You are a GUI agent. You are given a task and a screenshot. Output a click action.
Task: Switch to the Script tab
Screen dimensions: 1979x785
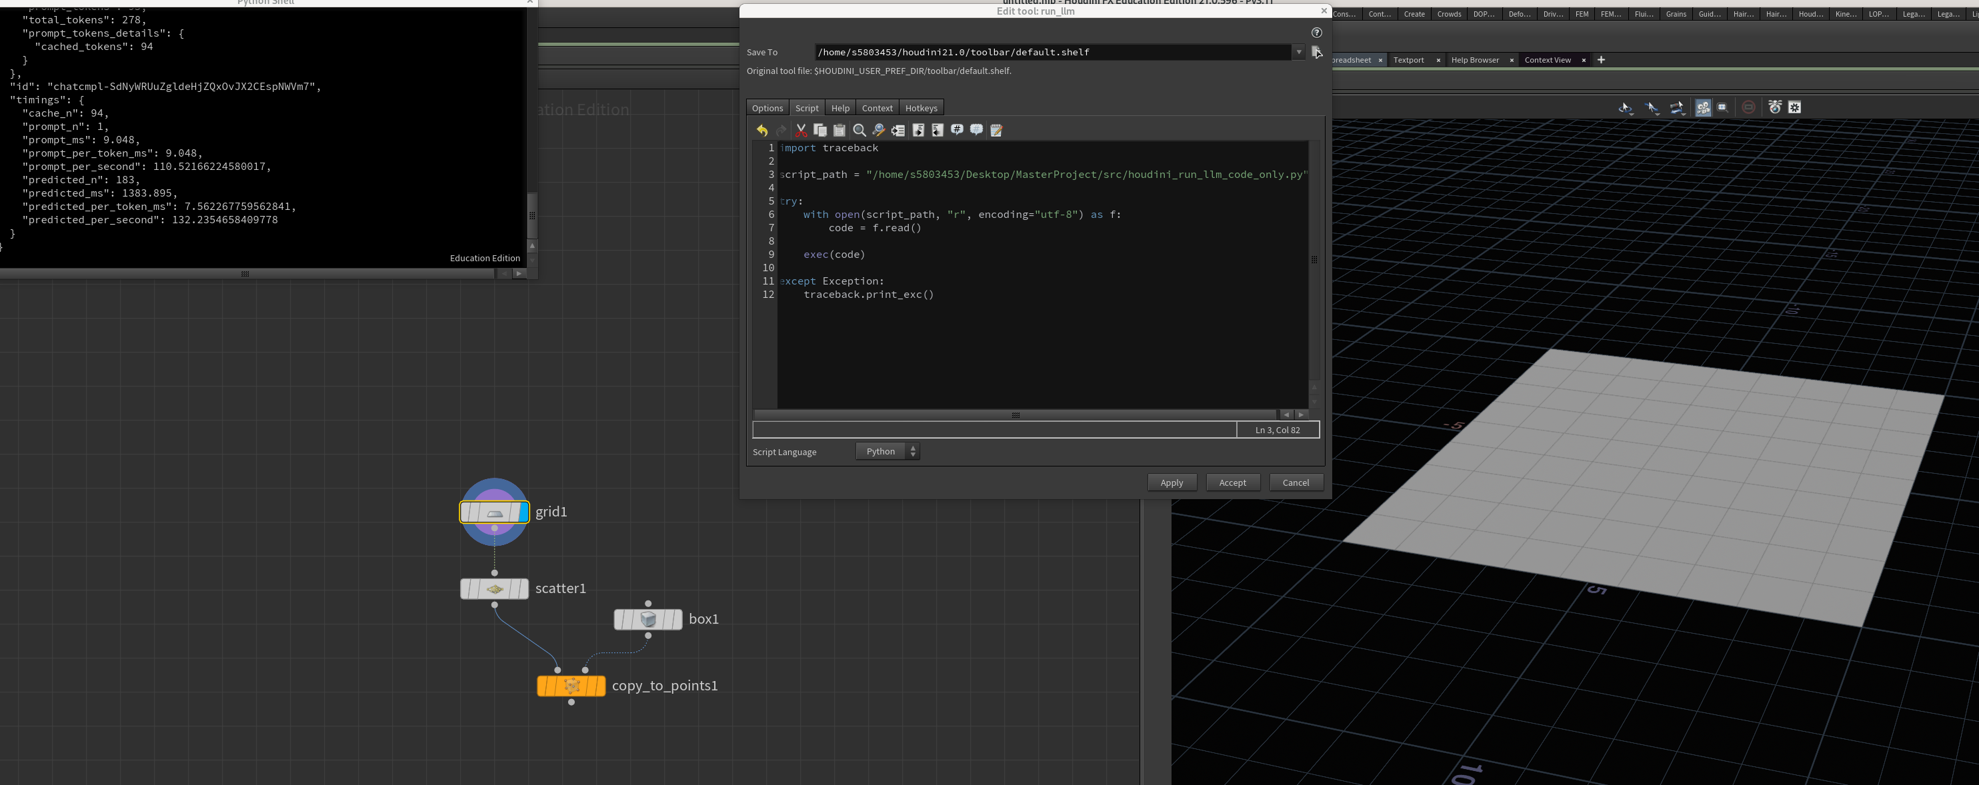[x=807, y=109]
